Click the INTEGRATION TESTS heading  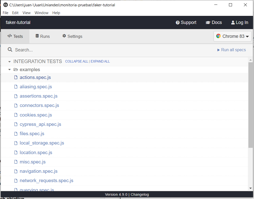38,61
